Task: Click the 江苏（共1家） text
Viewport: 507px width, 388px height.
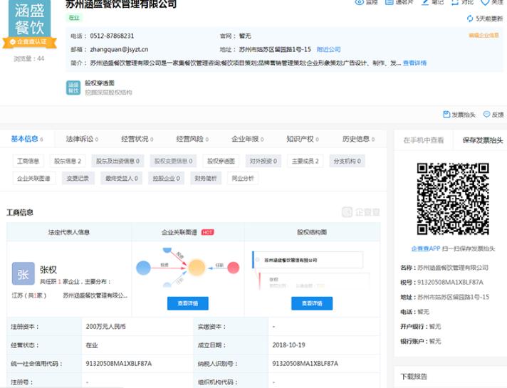Action: pyautogui.click(x=29, y=295)
